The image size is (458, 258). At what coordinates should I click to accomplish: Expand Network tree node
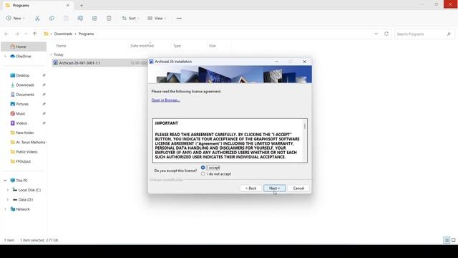5,209
